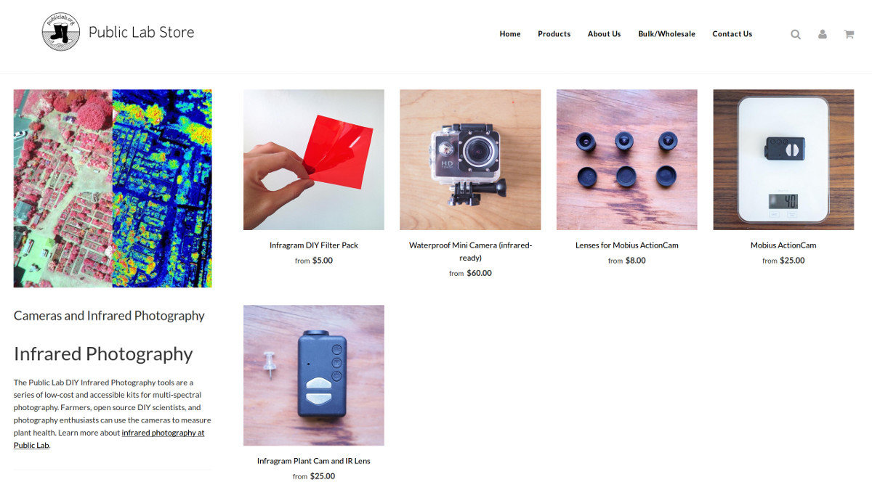Viewport: 872px width, 482px height.
Task: Open Waterproof Mini Camera product title
Action: [470, 251]
